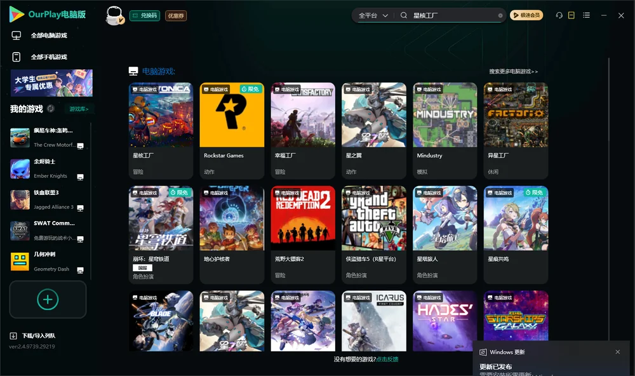Open customer service headset icon
The height and width of the screenshot is (376, 635).
click(x=559, y=15)
